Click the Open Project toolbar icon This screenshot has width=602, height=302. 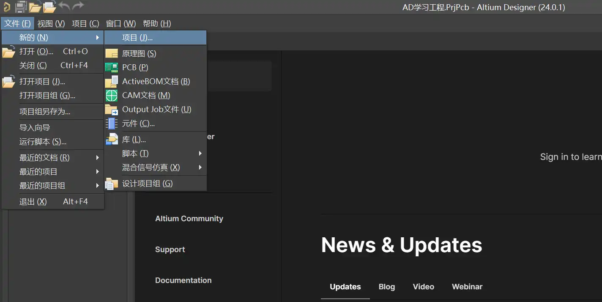tap(49, 6)
